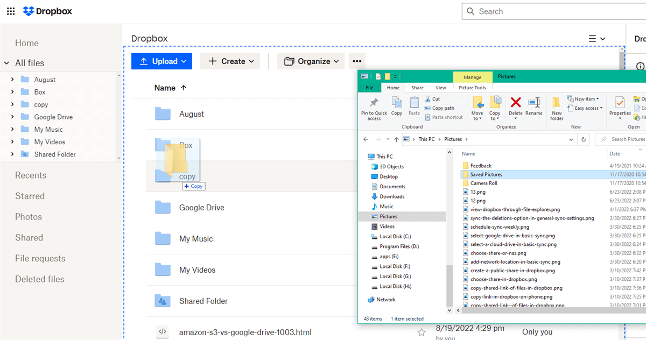The image size is (646, 340).
Task: Click the Explorer refresh button
Action: (584, 139)
